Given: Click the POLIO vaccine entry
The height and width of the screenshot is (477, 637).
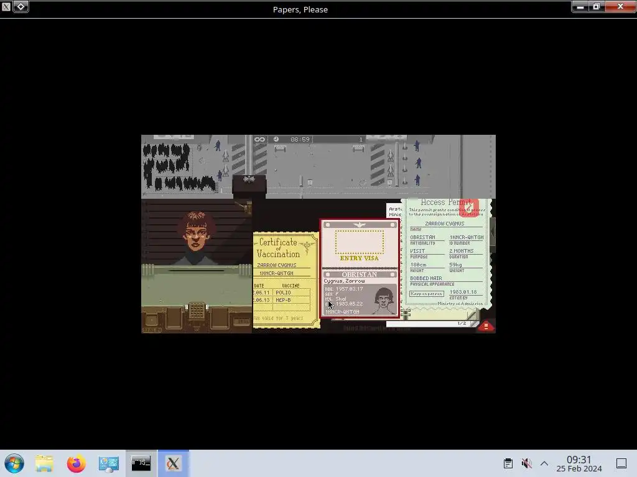Looking at the screenshot, I should coord(283,293).
